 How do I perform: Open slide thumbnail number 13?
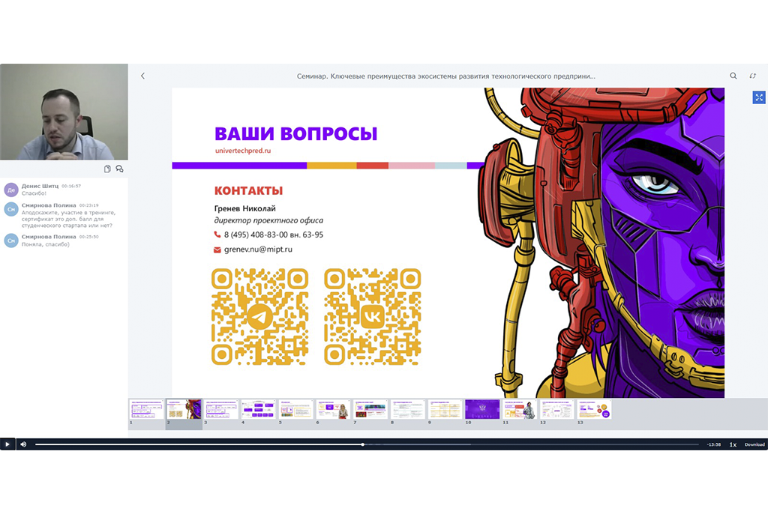(x=594, y=409)
